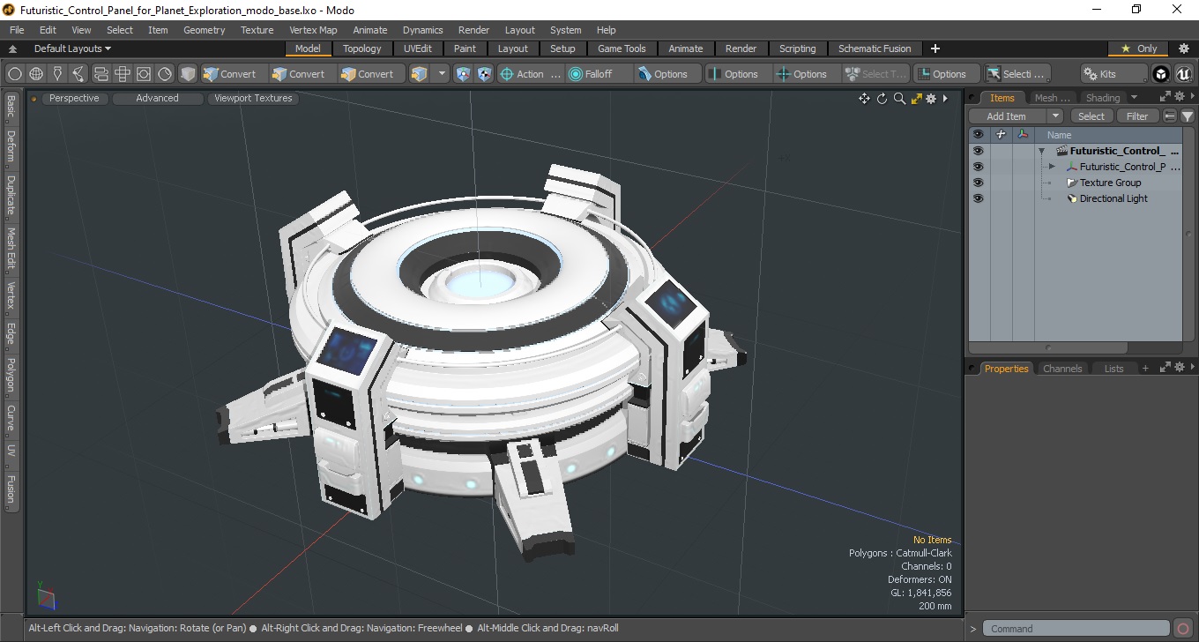Click the command record circle button
This screenshot has height=642, width=1199.
pos(1183,629)
